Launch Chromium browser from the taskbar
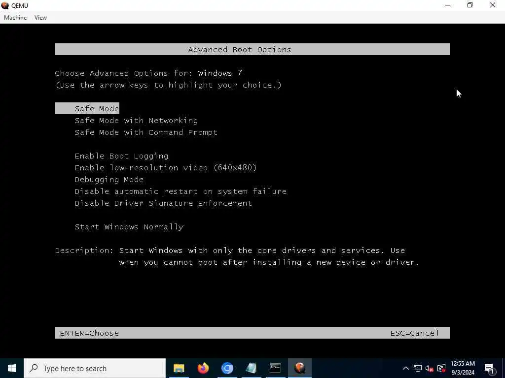The width and height of the screenshot is (505, 378). (x=227, y=368)
